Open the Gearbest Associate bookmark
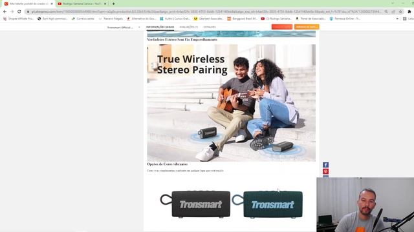The image size is (414, 232). 208,19
